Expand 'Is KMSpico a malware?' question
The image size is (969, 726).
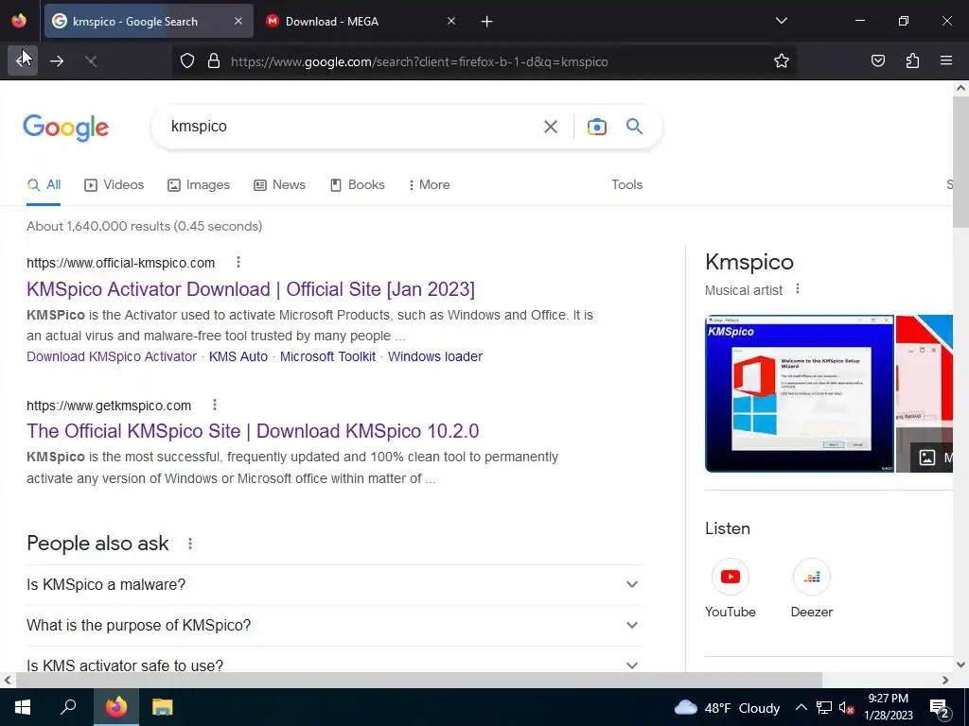coord(334,584)
